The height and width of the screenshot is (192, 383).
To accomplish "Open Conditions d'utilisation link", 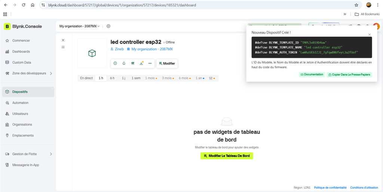I will click(x=364, y=188).
